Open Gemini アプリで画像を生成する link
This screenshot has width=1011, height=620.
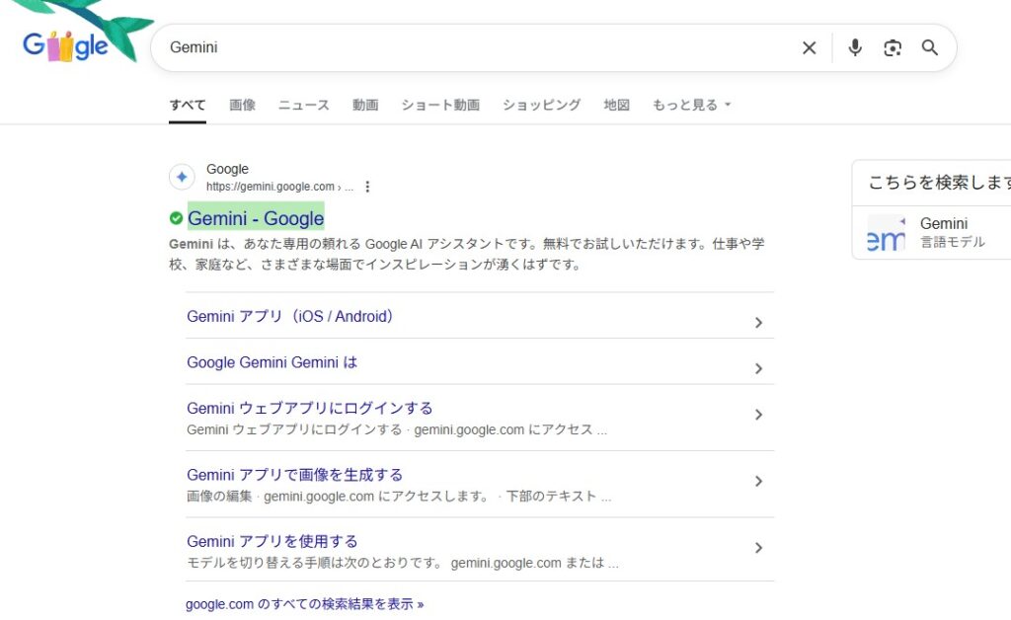tap(294, 475)
